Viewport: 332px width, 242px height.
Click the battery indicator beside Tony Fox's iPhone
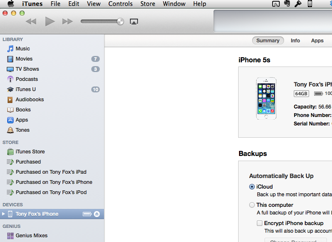click(x=87, y=214)
